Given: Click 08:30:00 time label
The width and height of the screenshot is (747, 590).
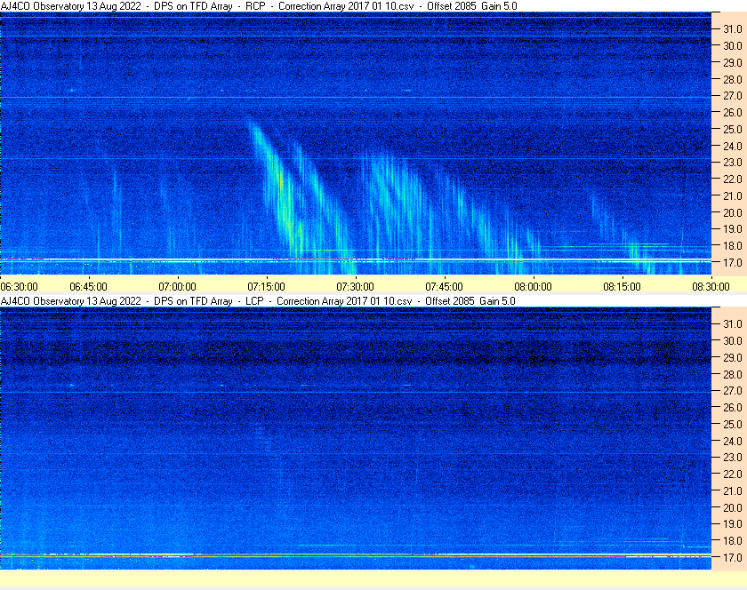Looking at the screenshot, I should click(711, 287).
